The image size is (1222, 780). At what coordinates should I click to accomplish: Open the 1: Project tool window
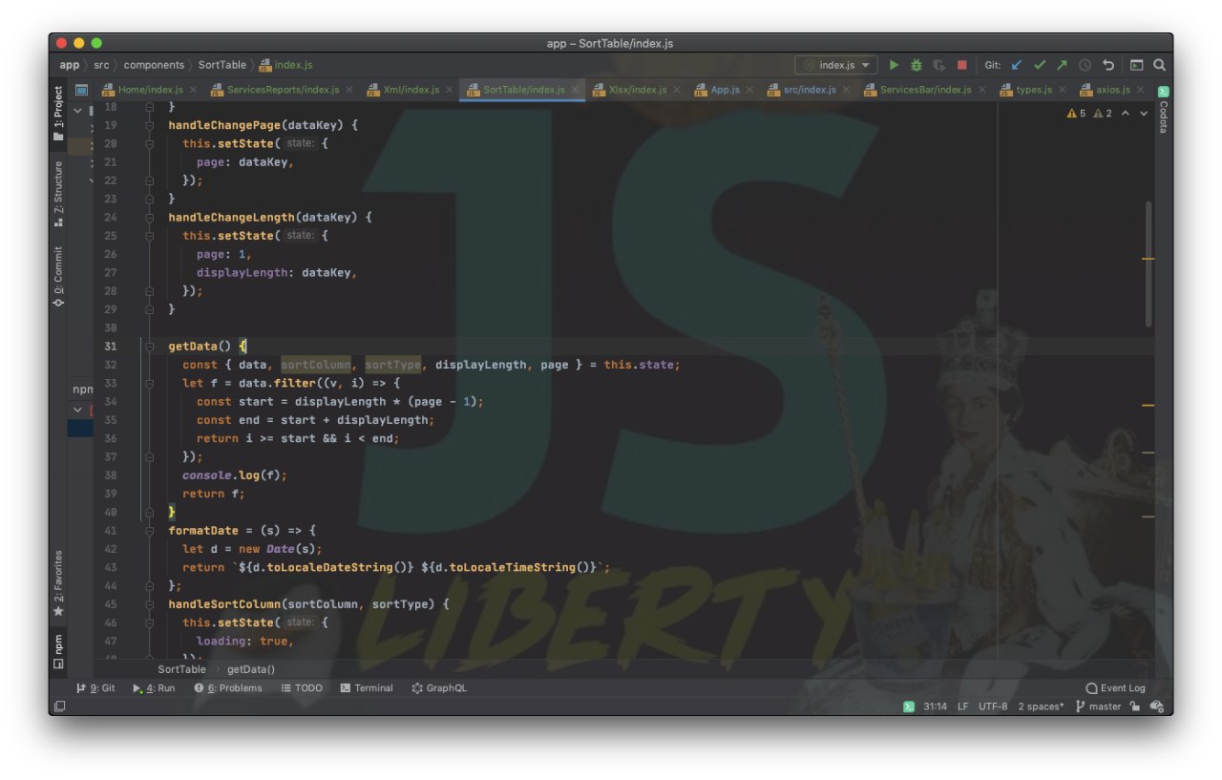point(58,113)
